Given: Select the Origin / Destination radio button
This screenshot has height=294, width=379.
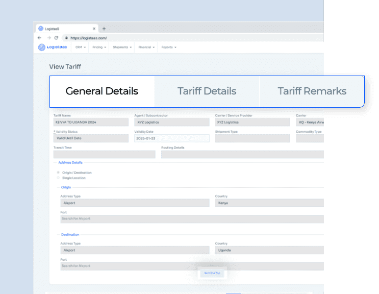Looking at the screenshot, I should click(x=58, y=173).
